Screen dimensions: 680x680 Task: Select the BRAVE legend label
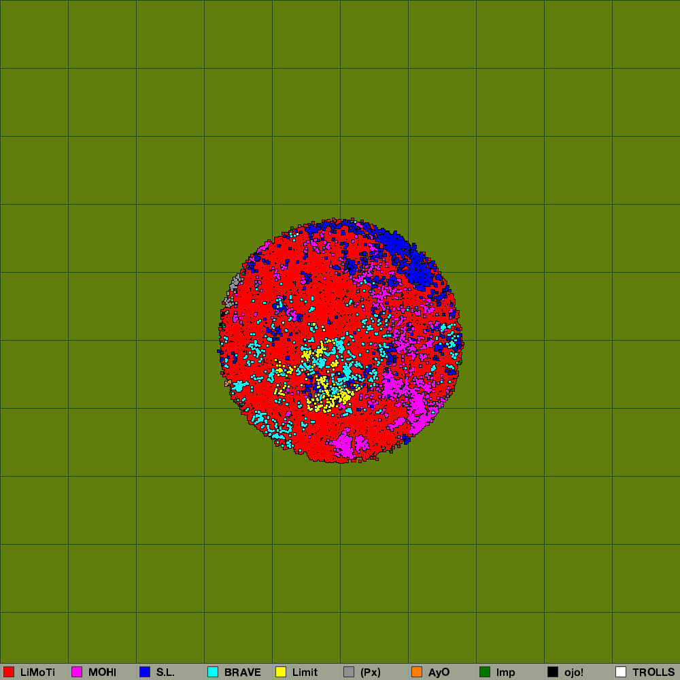point(243,673)
